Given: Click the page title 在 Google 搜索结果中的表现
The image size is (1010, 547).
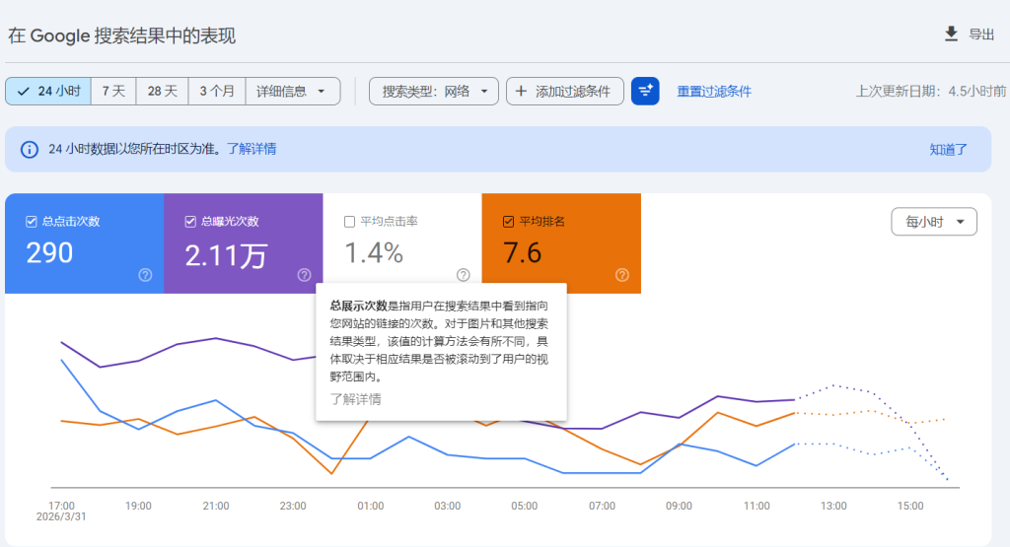Looking at the screenshot, I should click(x=121, y=35).
